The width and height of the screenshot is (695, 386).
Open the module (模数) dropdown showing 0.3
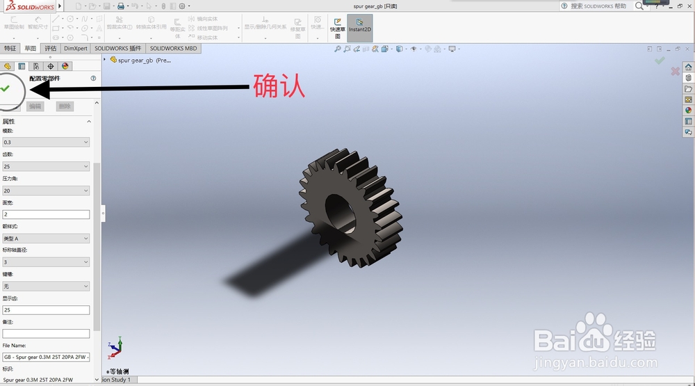click(x=46, y=142)
